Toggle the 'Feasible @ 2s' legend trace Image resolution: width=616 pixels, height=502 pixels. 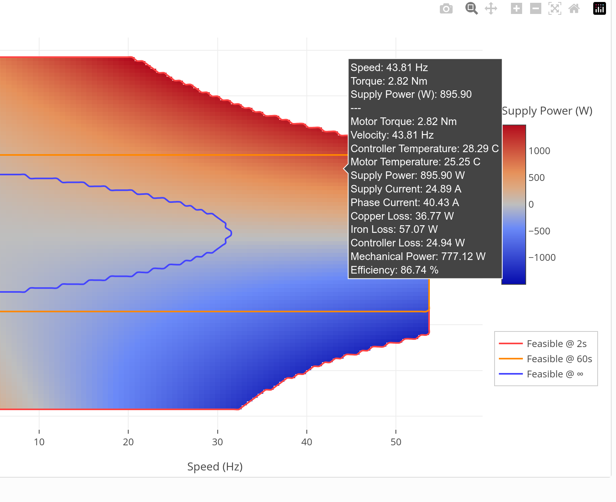point(556,344)
